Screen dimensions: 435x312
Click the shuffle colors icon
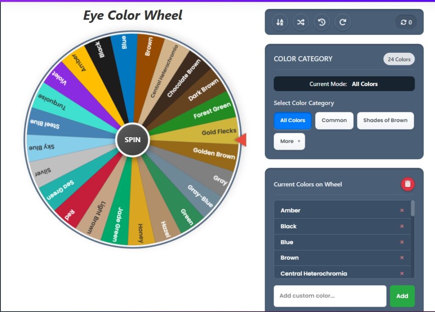click(x=301, y=22)
